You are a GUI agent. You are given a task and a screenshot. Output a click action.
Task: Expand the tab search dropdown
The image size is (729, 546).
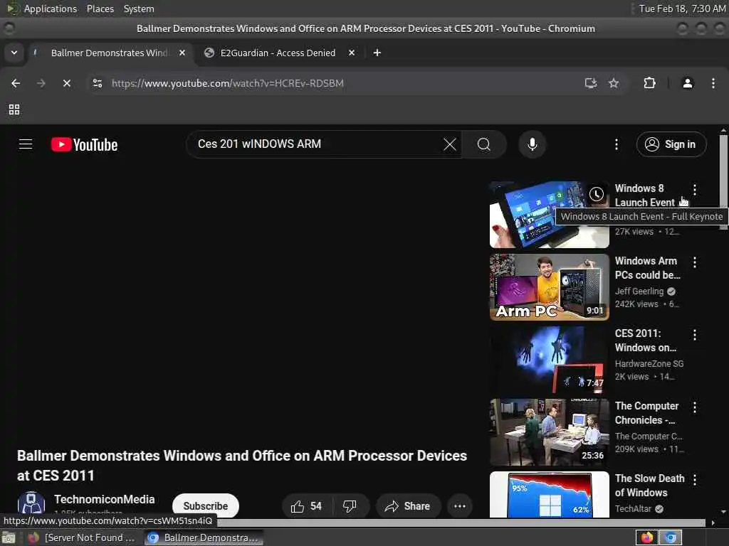point(14,53)
